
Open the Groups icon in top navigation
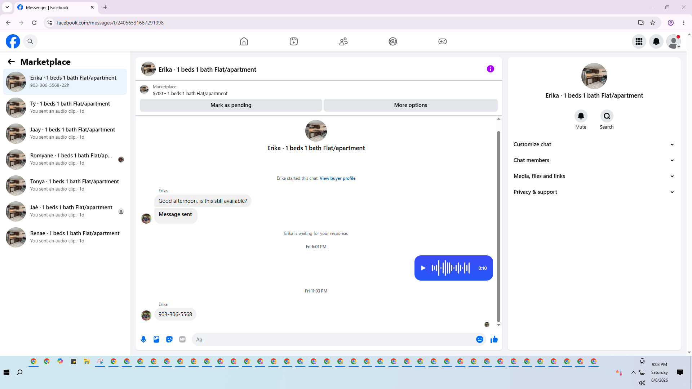point(393,41)
